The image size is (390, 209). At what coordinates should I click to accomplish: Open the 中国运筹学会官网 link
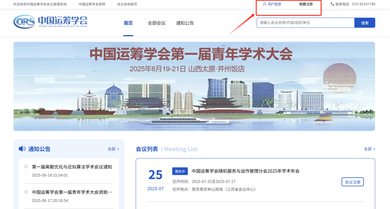[x=92, y=4]
